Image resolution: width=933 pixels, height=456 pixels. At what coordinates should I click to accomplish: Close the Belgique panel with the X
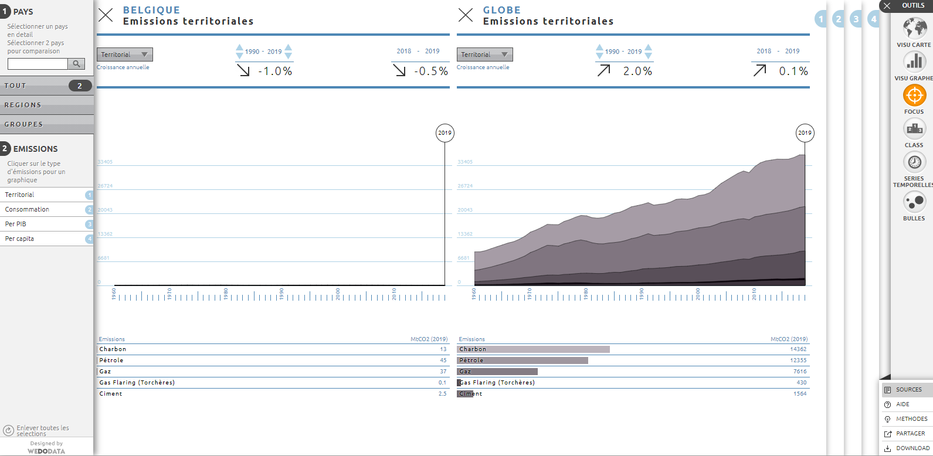pos(106,15)
